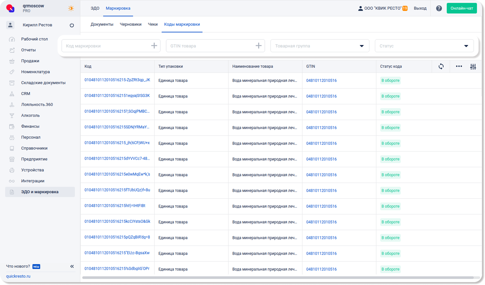
Task: Click the refresh table icon
Action: [x=441, y=66]
